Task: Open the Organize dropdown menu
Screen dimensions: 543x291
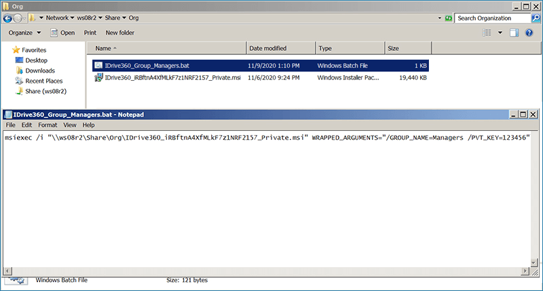Action: [24, 33]
